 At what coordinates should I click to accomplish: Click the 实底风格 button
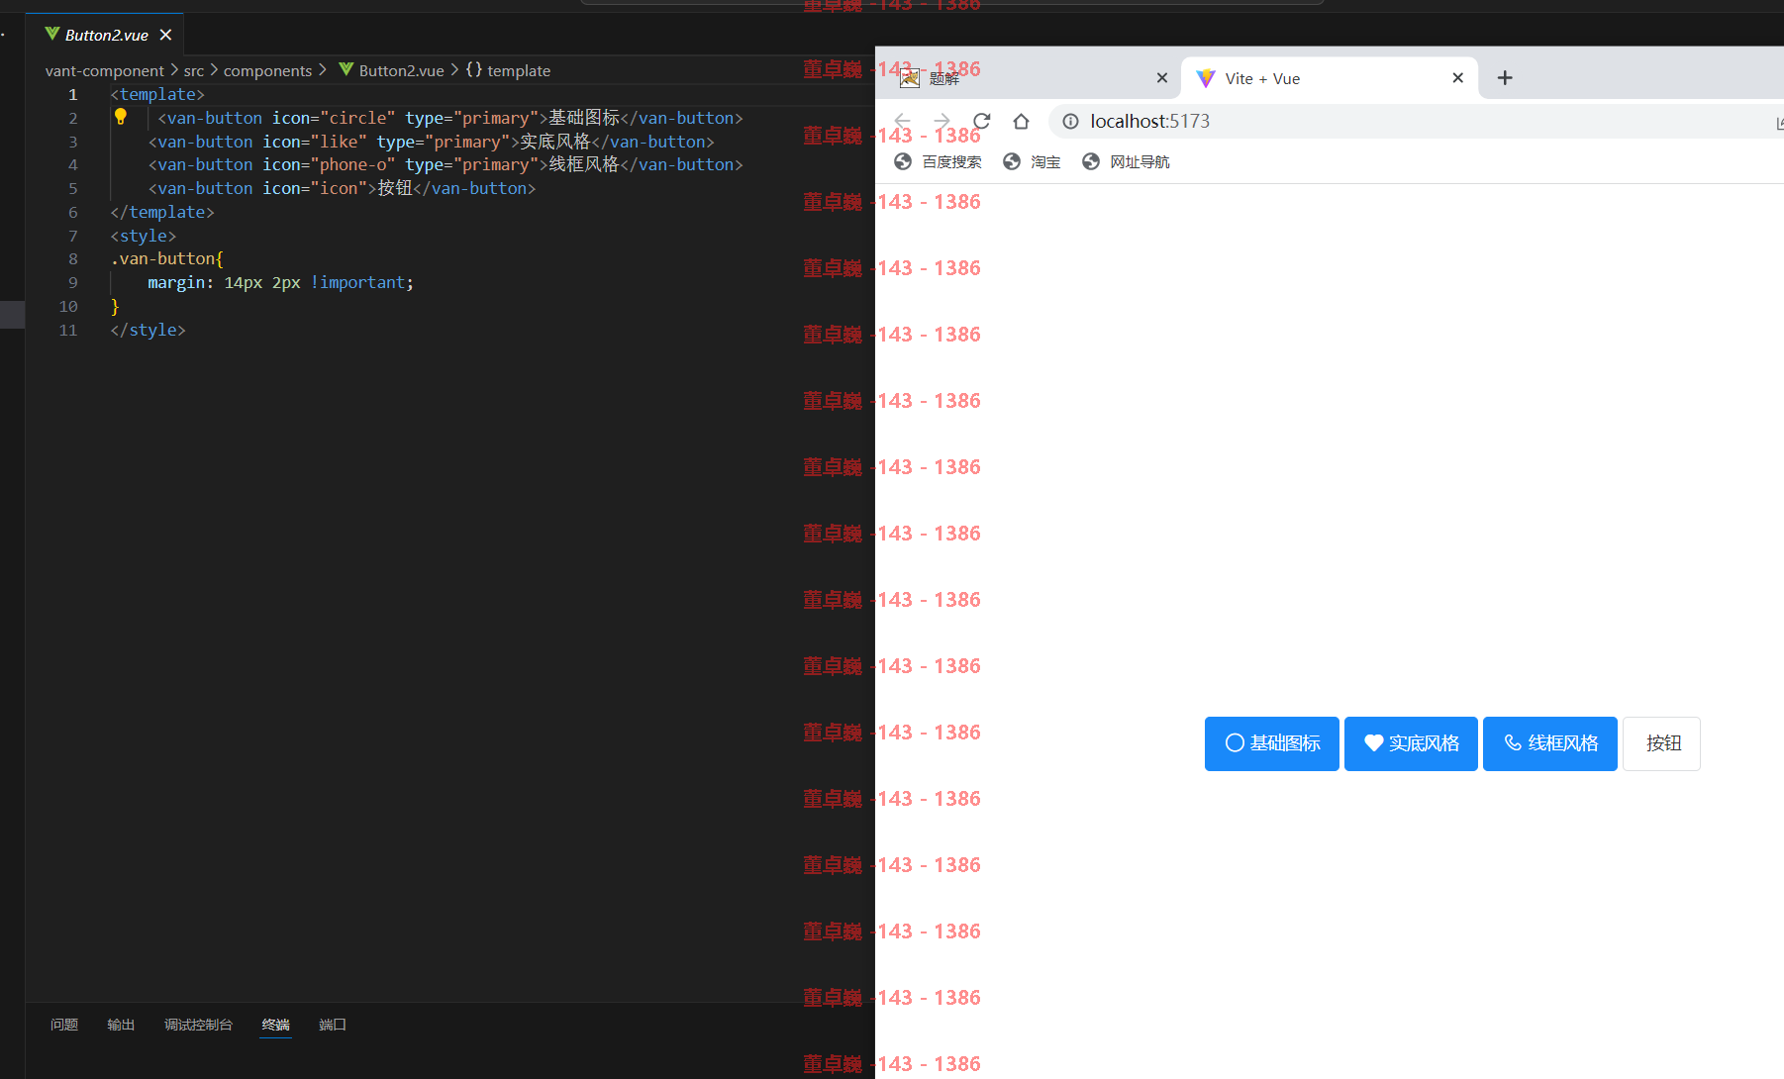[1411, 743]
